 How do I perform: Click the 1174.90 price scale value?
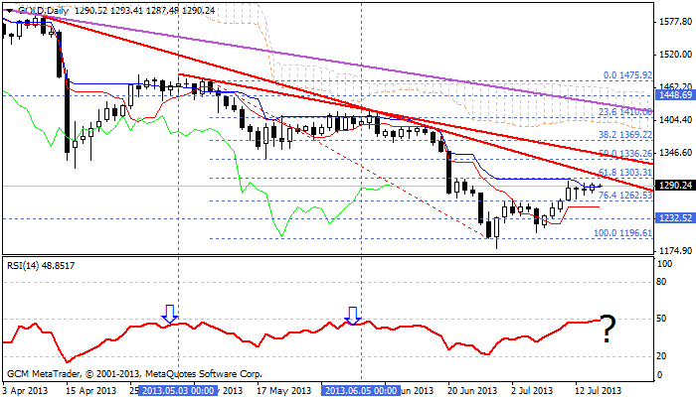point(676,251)
